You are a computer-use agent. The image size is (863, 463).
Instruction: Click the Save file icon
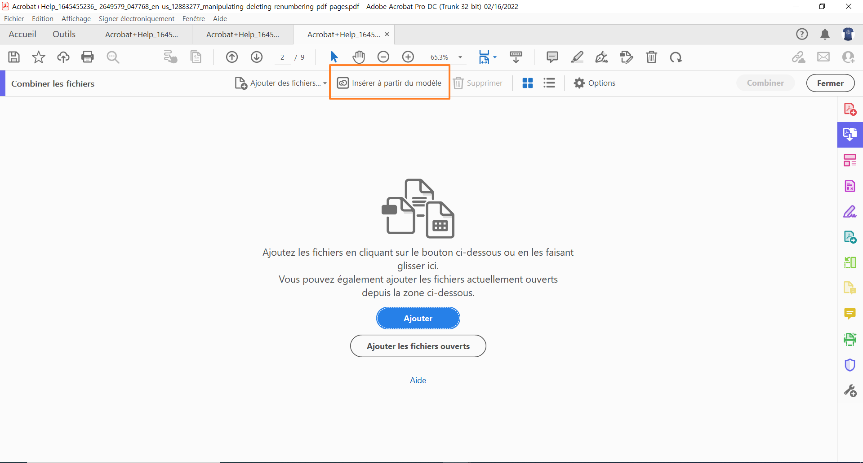coord(14,57)
